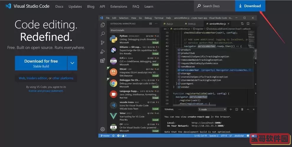Viewport: 292px width, 147px height.
Task: Go to the Blog page
Action: [91, 6]
